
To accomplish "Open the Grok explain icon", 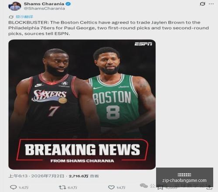I will (x=202, y=4).
